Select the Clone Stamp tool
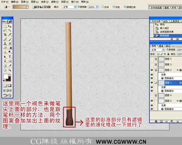Image resolution: width=182 pixels, height=145 pixels. coord(5,44)
